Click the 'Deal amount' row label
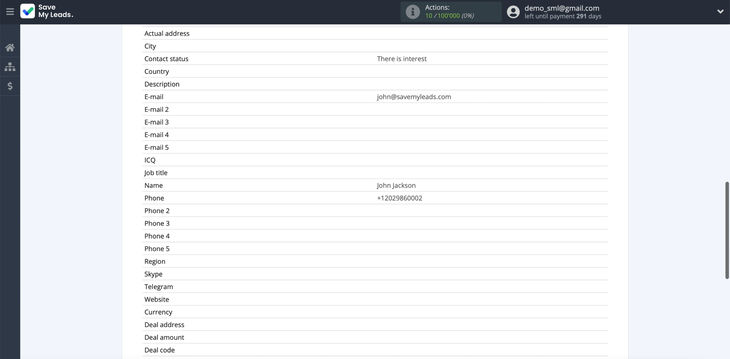Screen dimensions: 730x359 point(164,337)
